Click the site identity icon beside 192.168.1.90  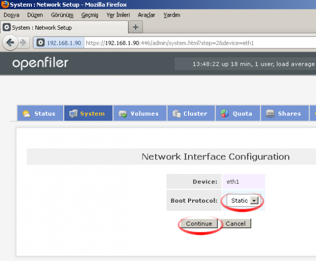(41, 43)
